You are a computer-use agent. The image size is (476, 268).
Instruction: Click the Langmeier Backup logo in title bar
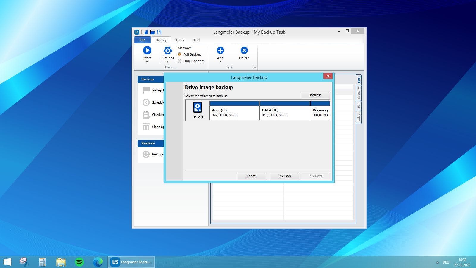pos(137,32)
